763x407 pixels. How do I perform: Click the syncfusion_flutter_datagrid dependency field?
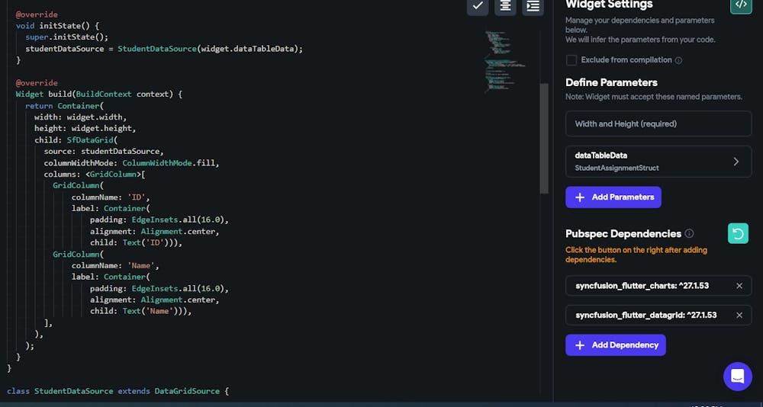click(658, 315)
